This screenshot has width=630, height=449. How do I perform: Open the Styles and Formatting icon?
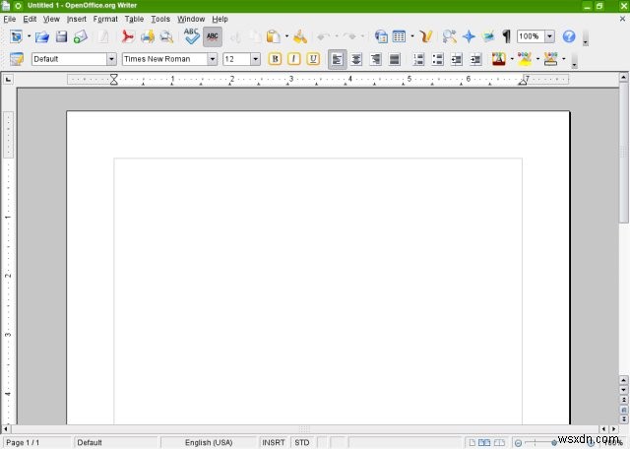click(17, 59)
